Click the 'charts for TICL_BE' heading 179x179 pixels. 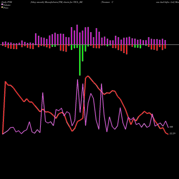[73, 2]
